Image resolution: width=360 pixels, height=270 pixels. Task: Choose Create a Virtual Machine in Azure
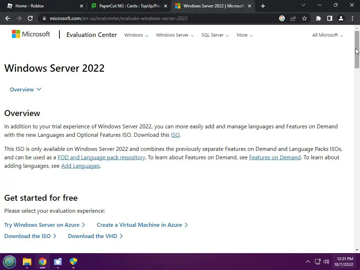142,225
